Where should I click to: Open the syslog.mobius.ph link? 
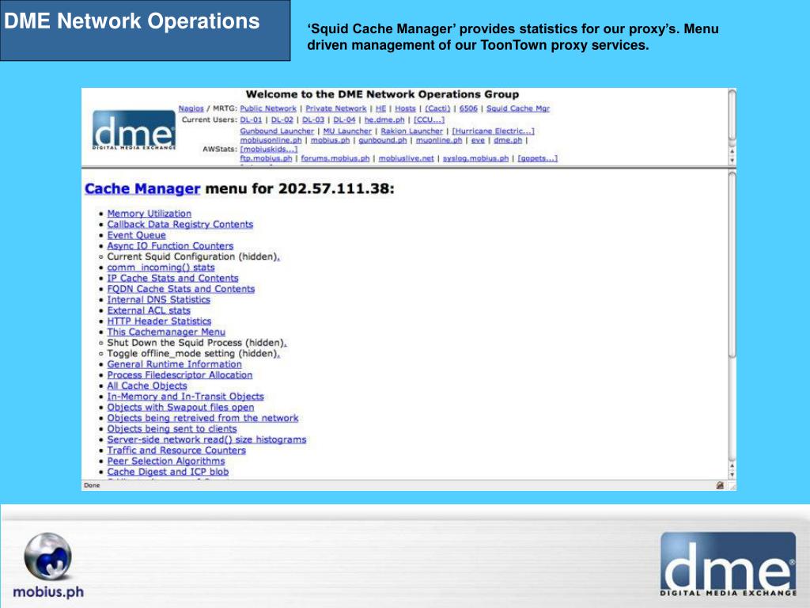(475, 158)
